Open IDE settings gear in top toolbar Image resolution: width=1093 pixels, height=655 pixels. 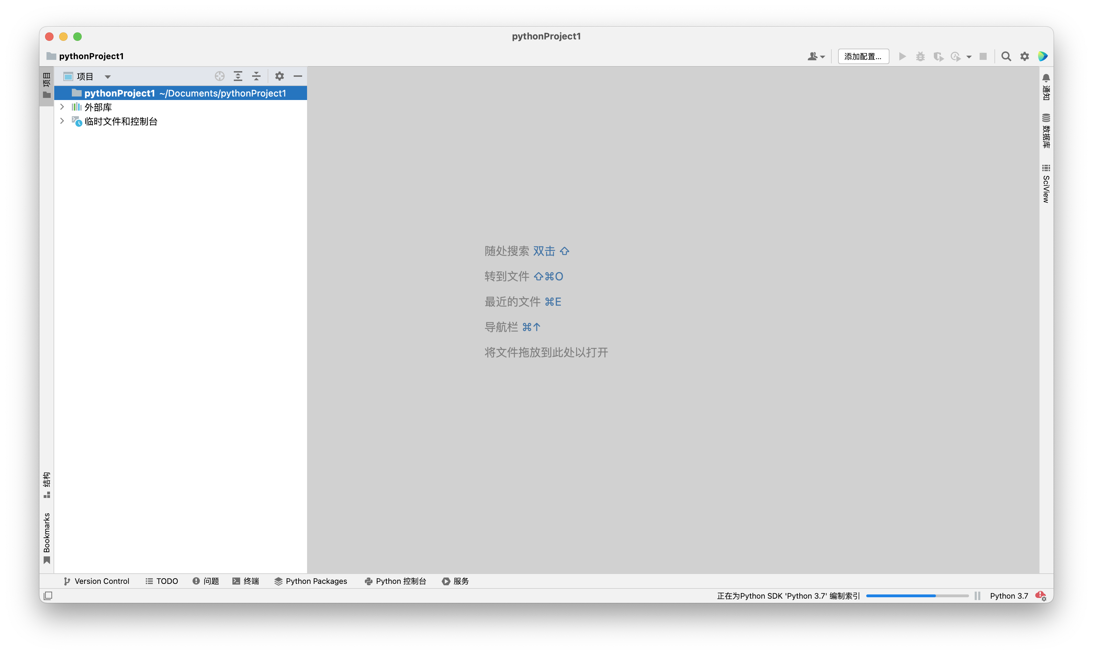(1025, 56)
